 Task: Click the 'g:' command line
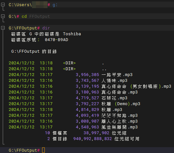coord(91,5)
